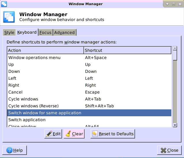Select the Cycle windows row
Viewport: 184px width, 158px height.
tap(89, 99)
